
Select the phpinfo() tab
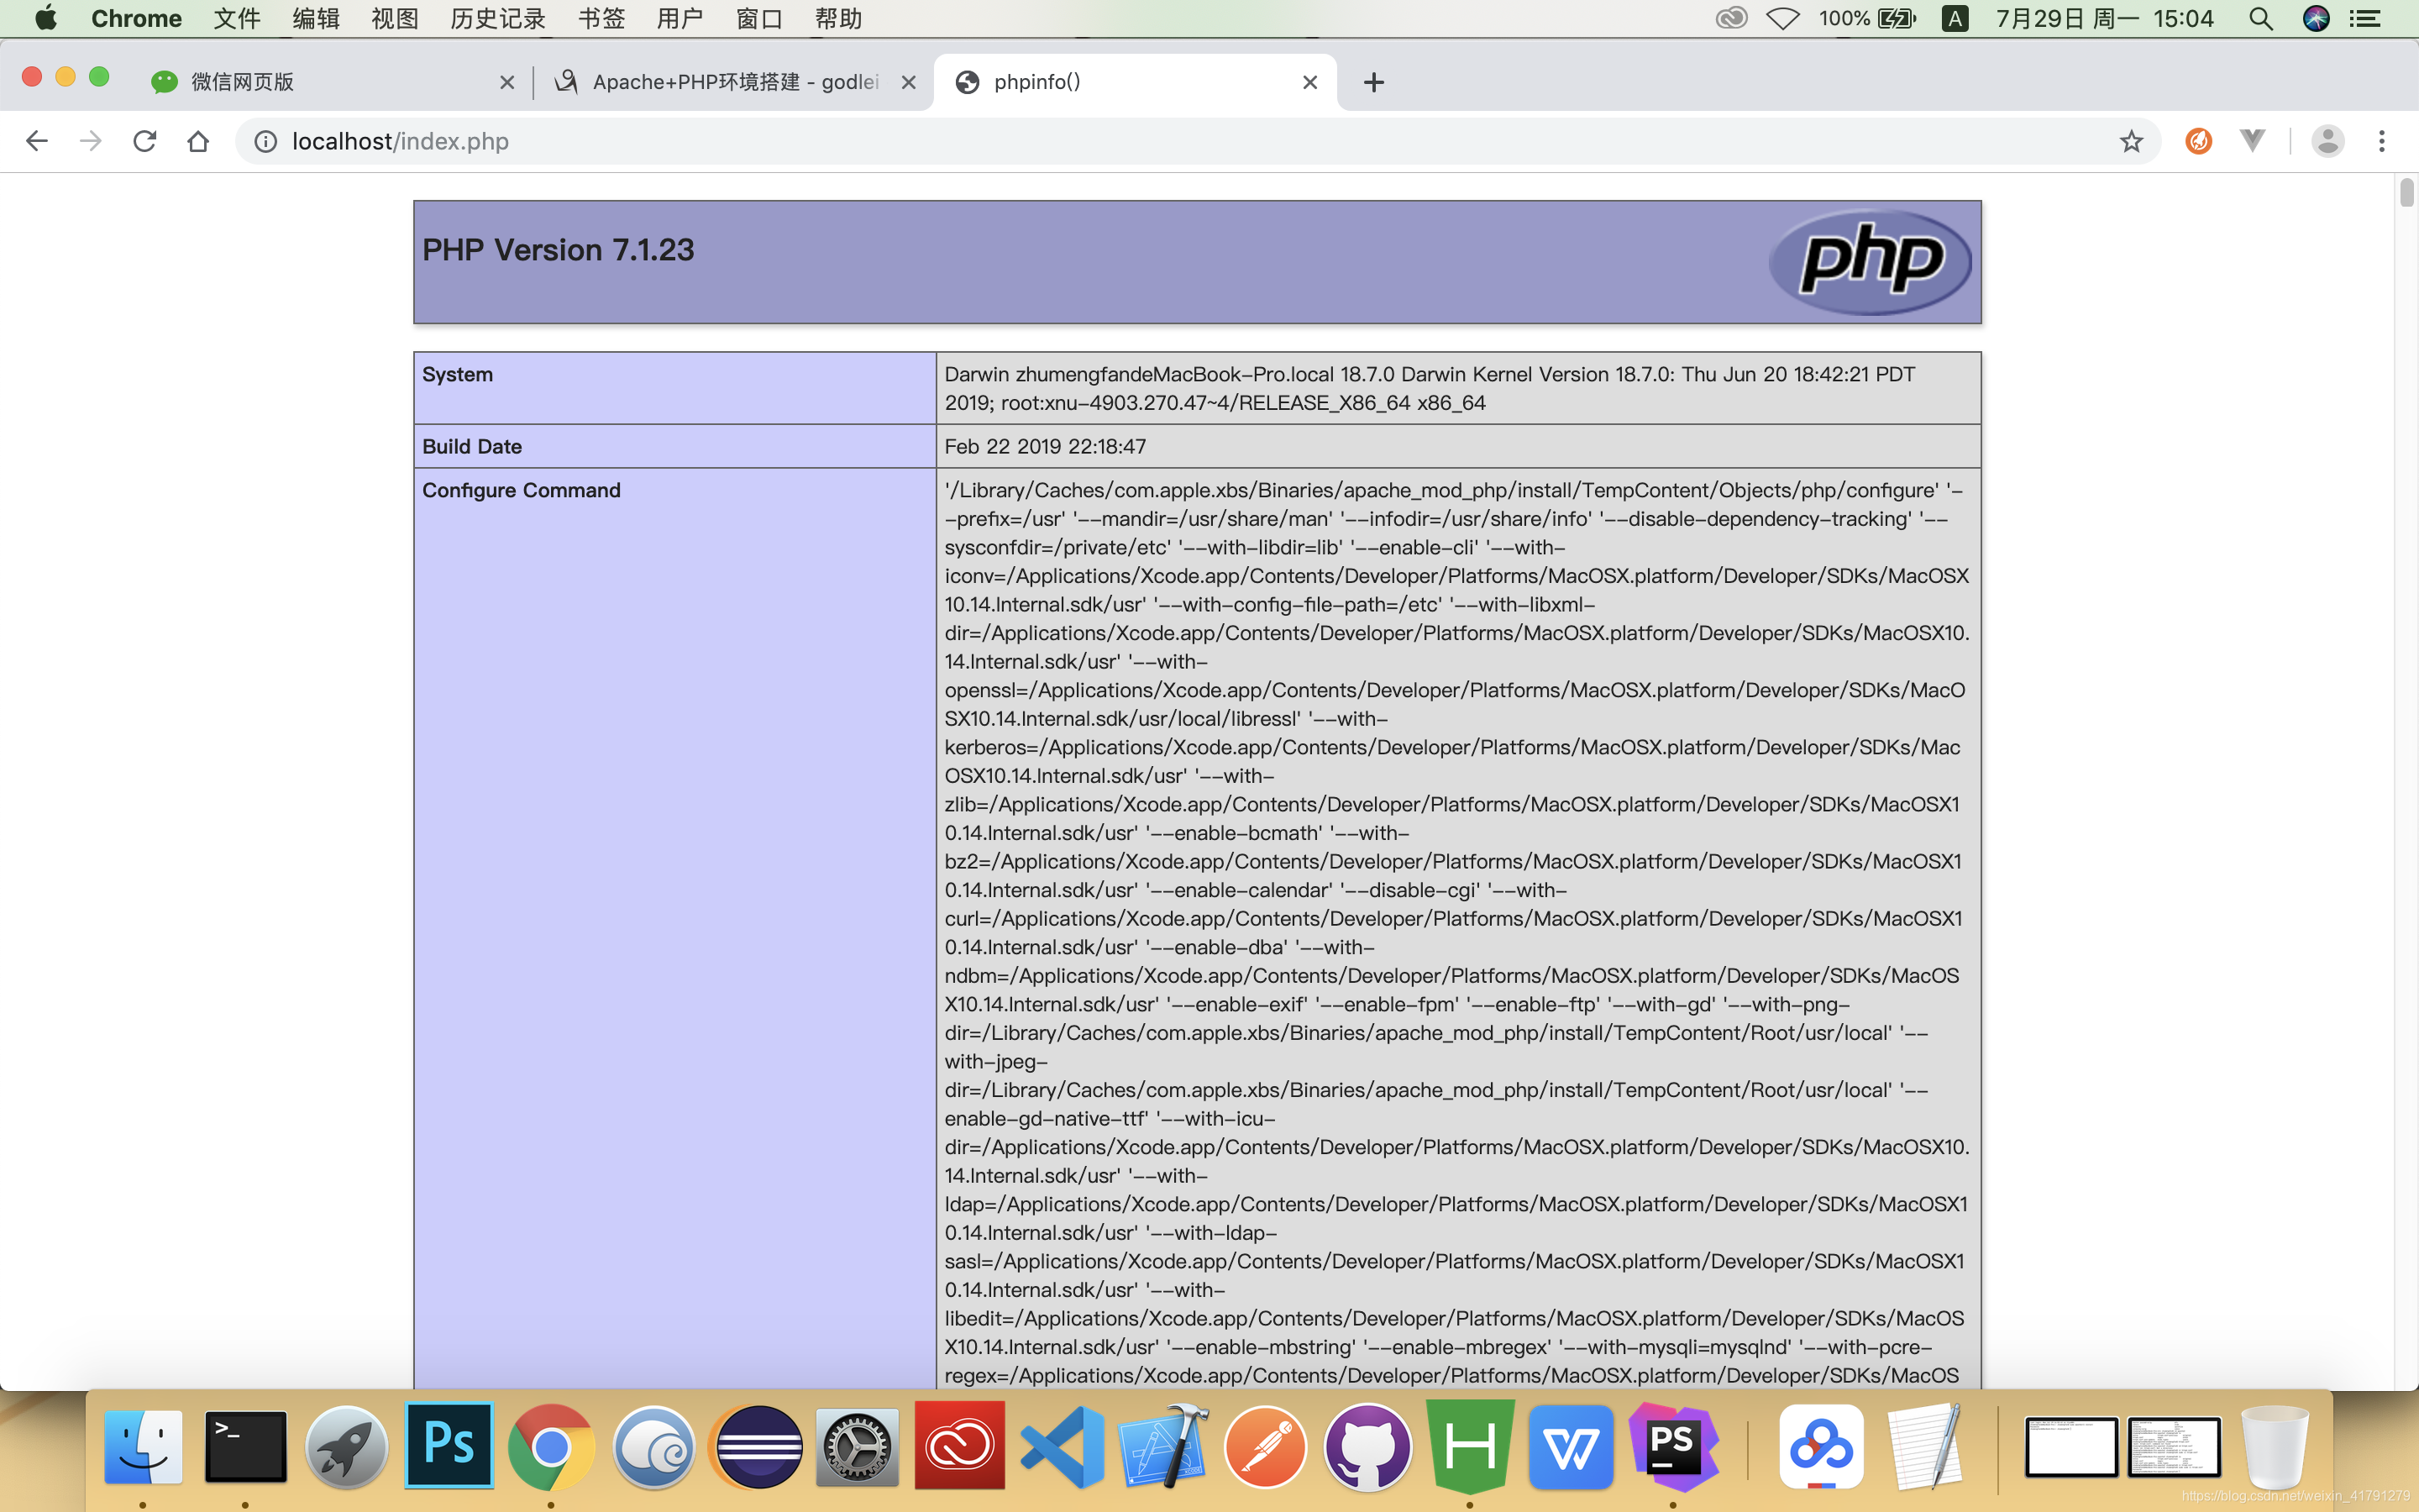(x=1135, y=82)
